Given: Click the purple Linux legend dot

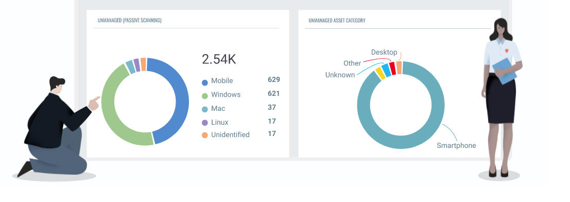Looking at the screenshot, I should [204, 123].
